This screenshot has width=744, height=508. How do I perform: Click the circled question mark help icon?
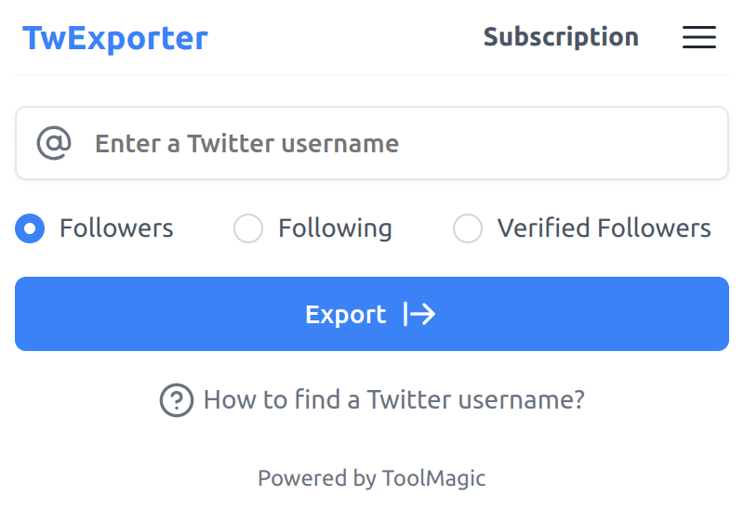coord(177,400)
